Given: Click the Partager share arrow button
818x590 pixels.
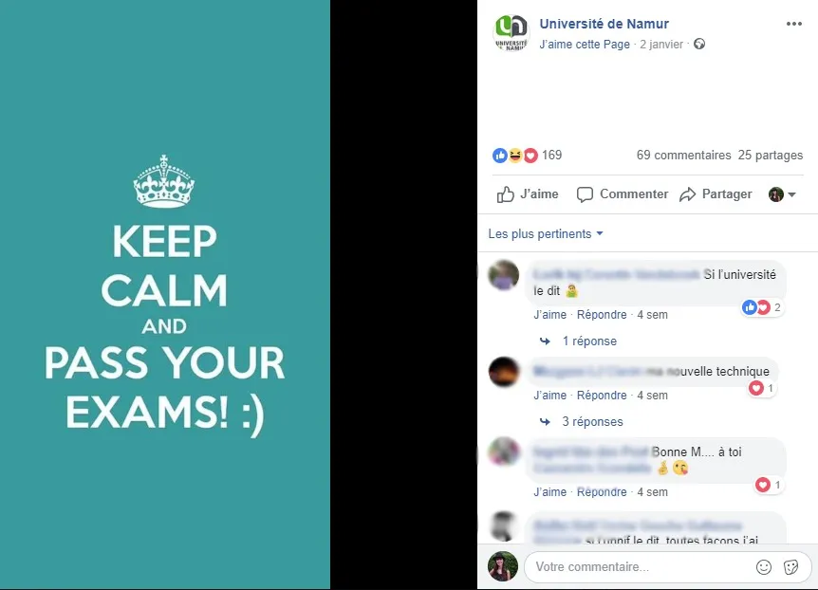Looking at the screenshot, I should 716,194.
